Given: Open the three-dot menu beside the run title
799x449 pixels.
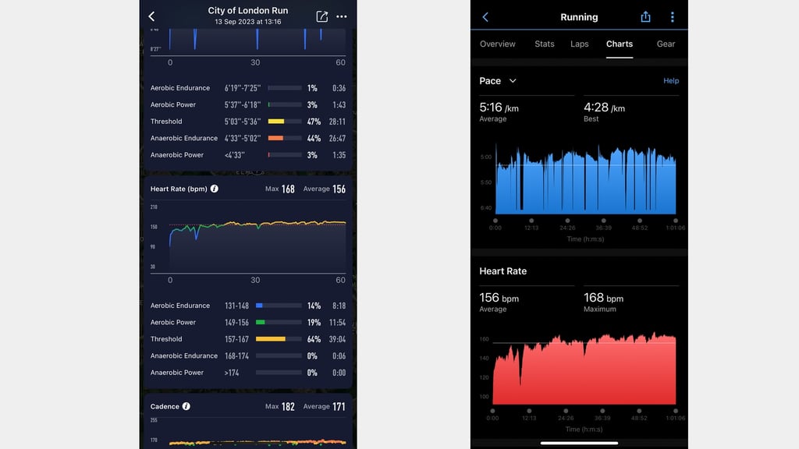Looking at the screenshot, I should coord(342,16).
